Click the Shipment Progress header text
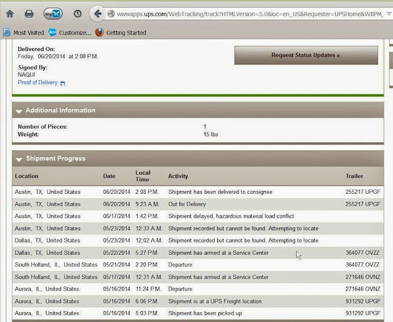 click(x=56, y=158)
